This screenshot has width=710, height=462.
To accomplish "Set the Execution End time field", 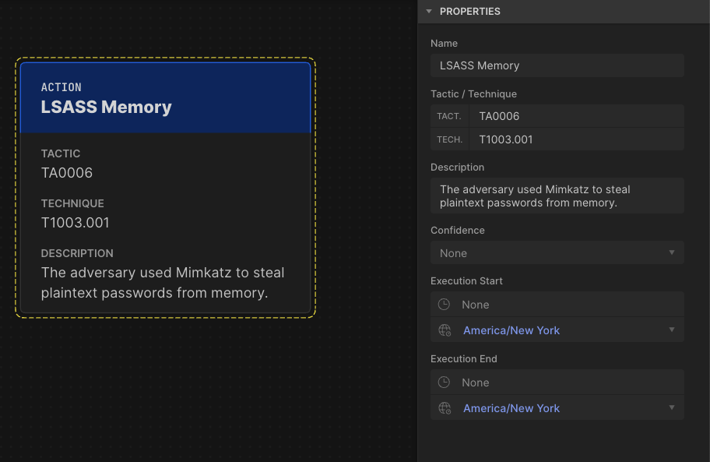I will click(x=557, y=383).
